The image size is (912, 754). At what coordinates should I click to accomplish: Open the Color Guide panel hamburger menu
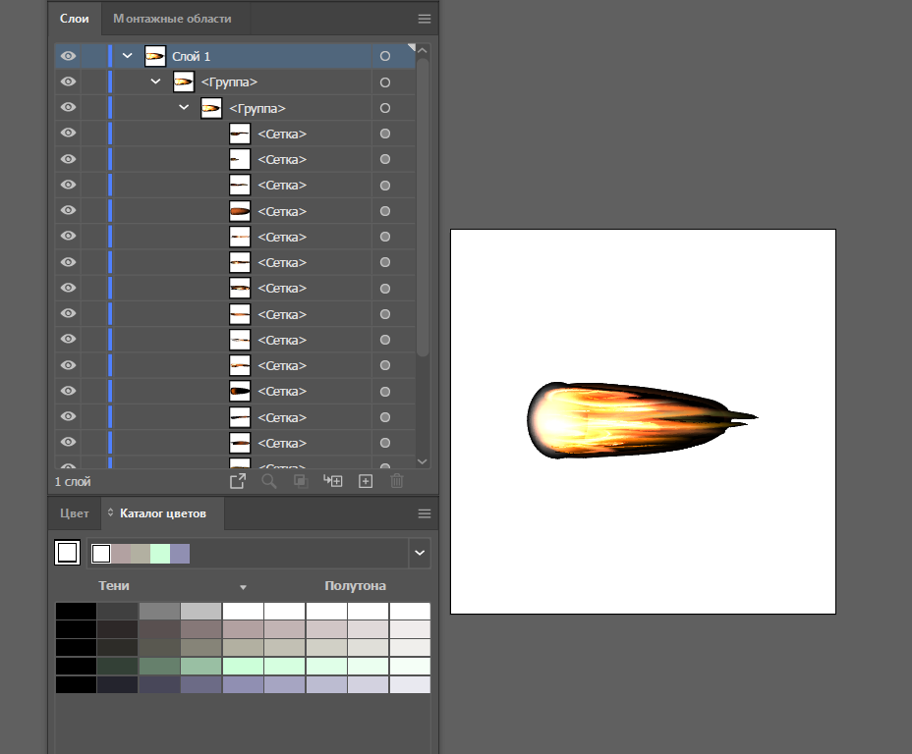425,513
